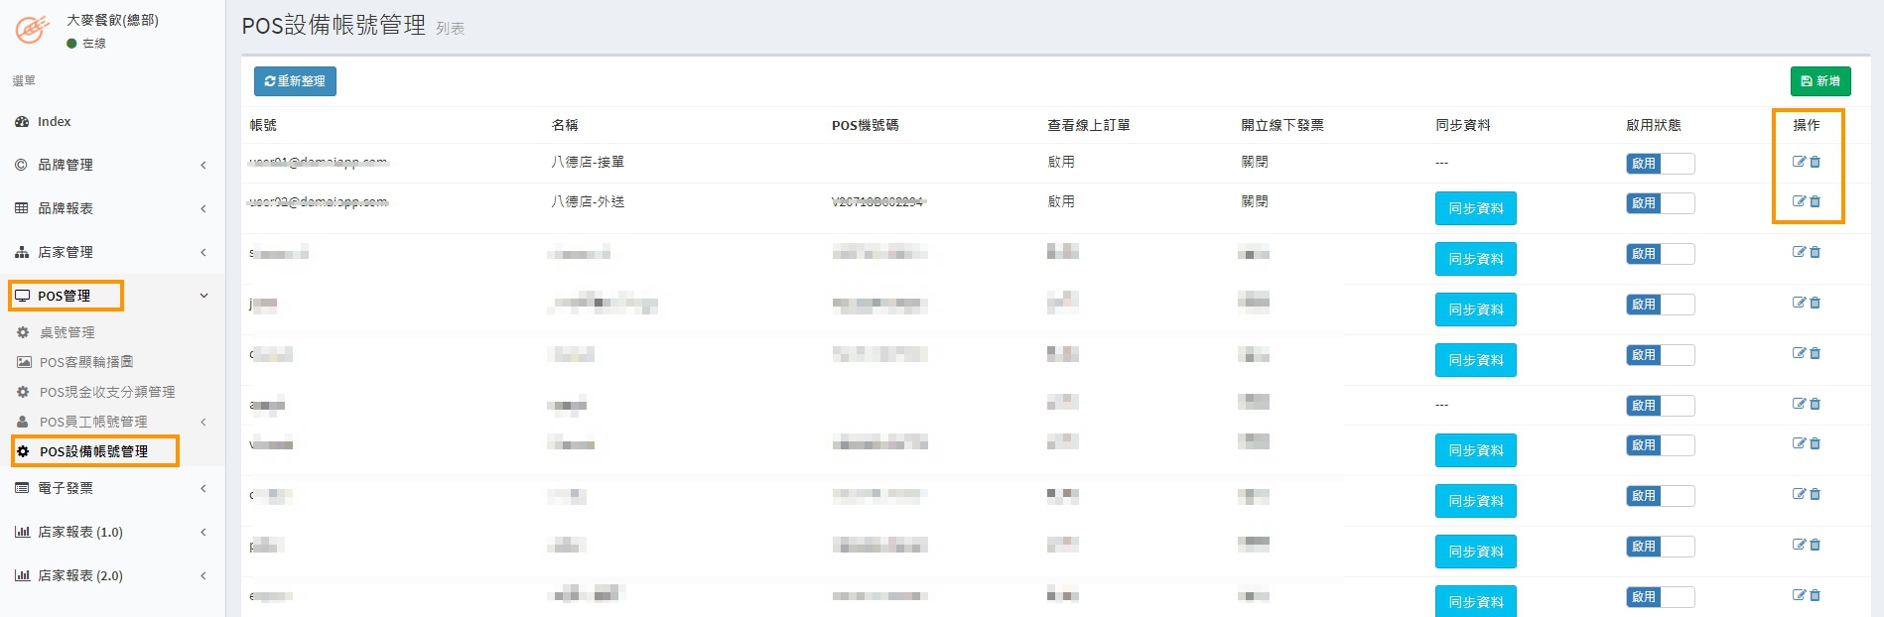This screenshot has width=1884, height=617.
Task: Open POS設備帳號管理 menu item
Action: [93, 451]
